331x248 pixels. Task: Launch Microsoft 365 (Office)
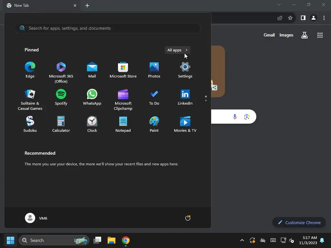point(61,73)
